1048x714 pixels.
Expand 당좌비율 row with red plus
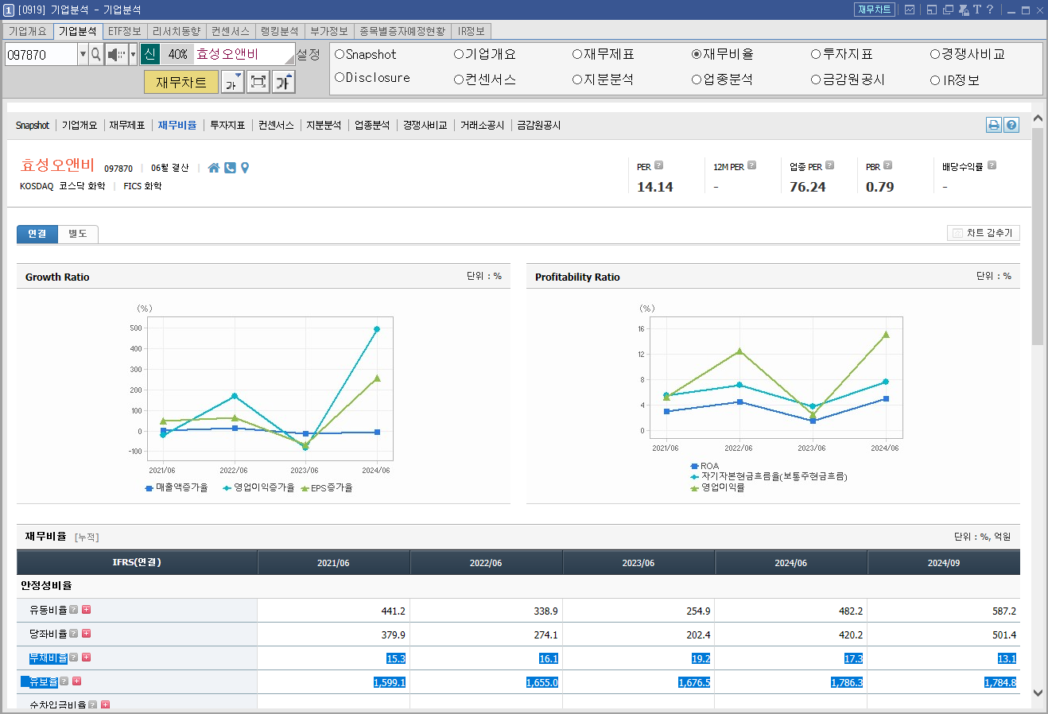(87, 634)
